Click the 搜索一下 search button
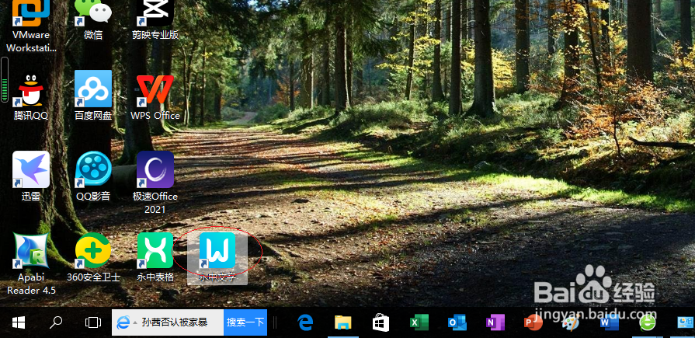Screen dimensions: 695x338 245,322
